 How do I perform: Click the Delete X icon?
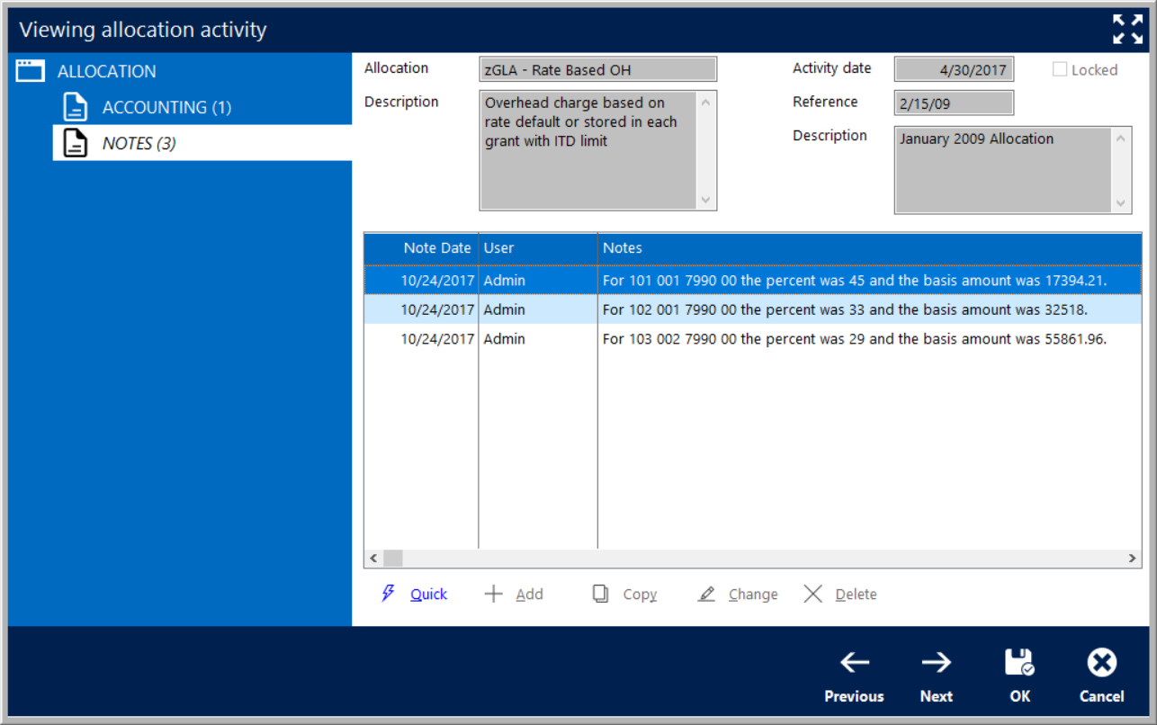[x=813, y=594]
